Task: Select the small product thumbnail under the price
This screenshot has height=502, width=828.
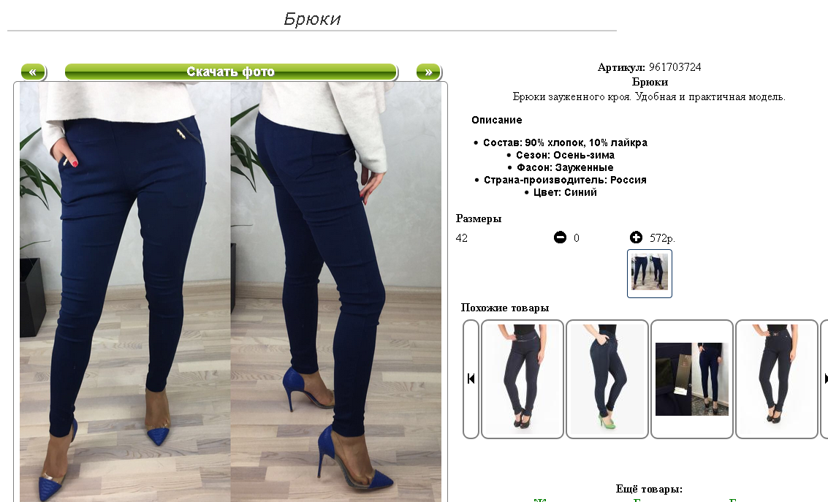Action: click(x=650, y=273)
